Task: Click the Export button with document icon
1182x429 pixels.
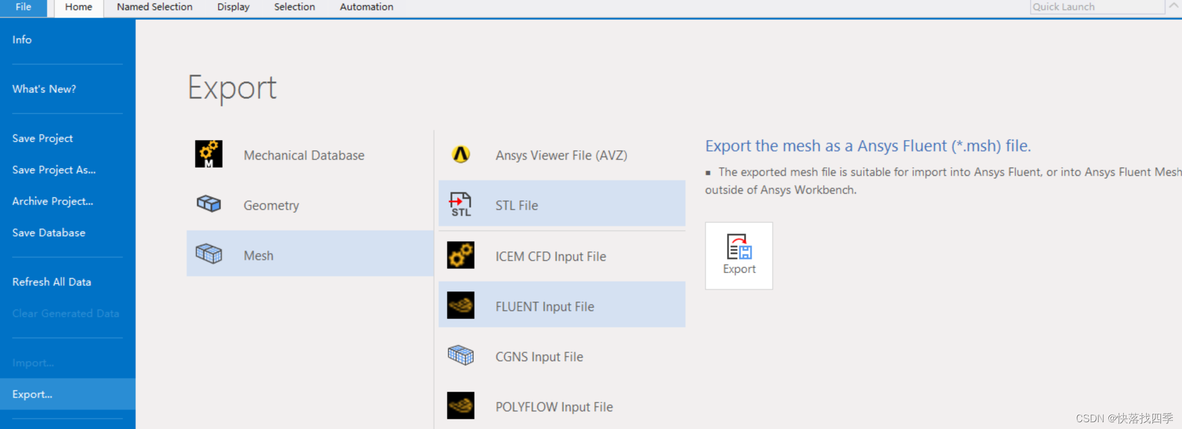Action: (739, 256)
